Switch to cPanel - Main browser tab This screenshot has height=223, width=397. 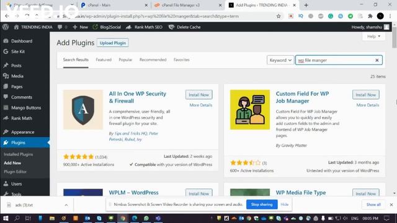pyautogui.click(x=114, y=5)
